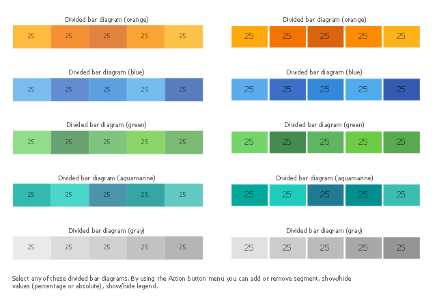Click the darkest segment of the right blue diagram

coord(401,89)
